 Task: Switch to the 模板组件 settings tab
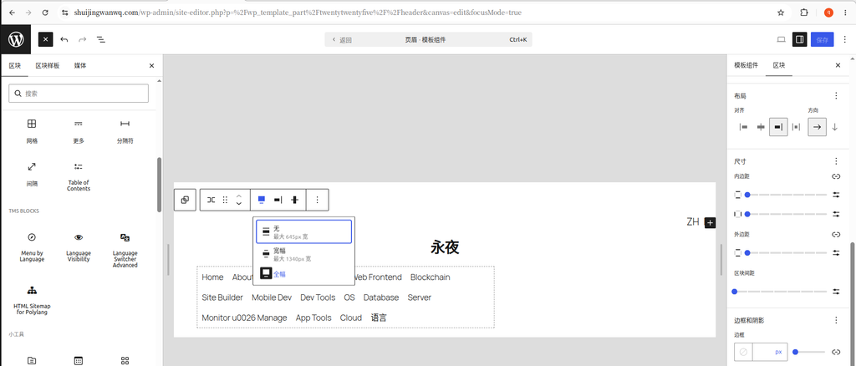(x=746, y=65)
